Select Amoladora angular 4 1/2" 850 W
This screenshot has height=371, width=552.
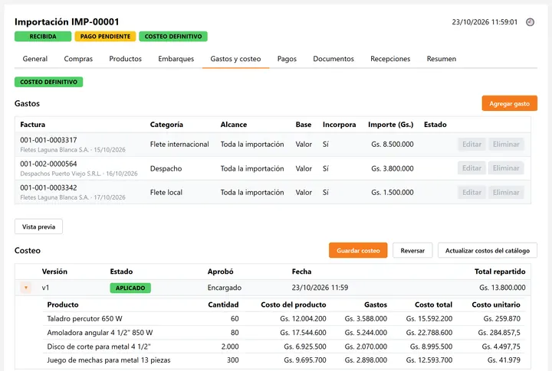pyautogui.click(x=284, y=333)
